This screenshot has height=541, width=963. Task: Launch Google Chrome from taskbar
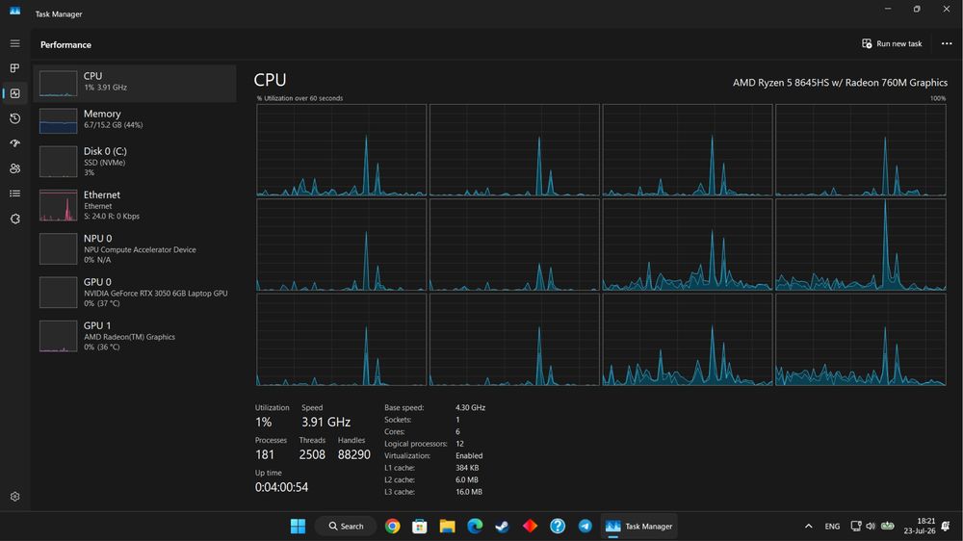point(393,527)
